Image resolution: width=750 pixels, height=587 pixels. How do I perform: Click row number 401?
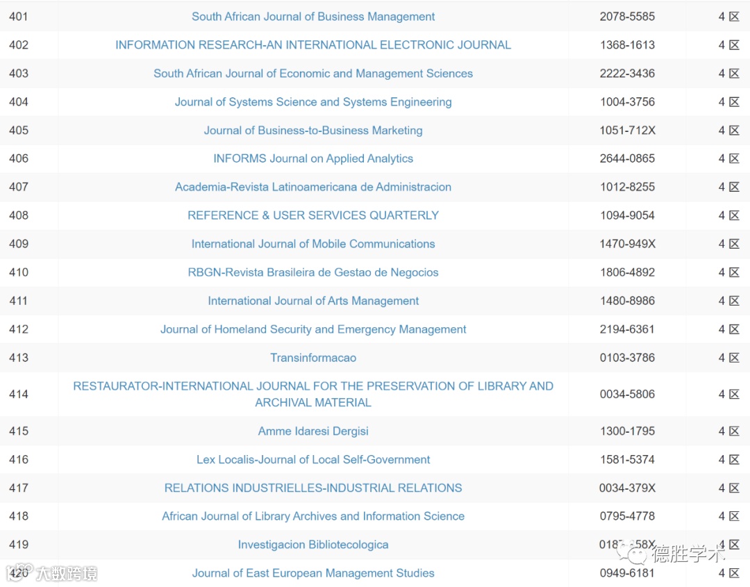point(19,17)
